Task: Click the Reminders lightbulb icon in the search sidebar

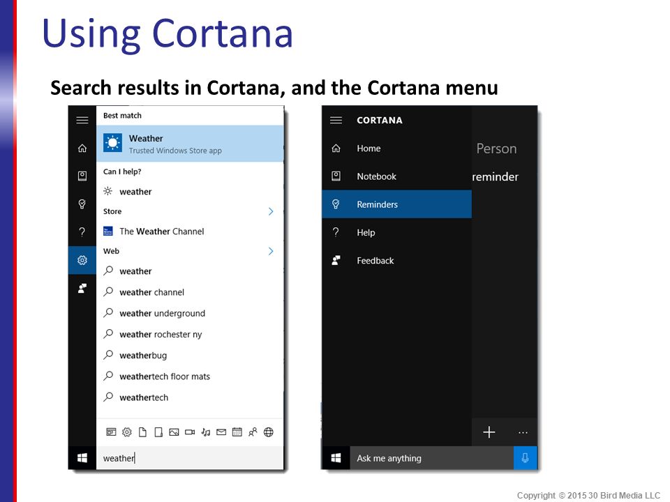Action: pos(82,204)
